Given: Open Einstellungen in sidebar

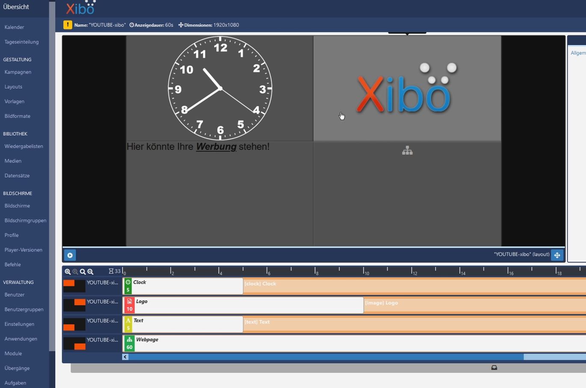Looking at the screenshot, I should (x=19, y=324).
